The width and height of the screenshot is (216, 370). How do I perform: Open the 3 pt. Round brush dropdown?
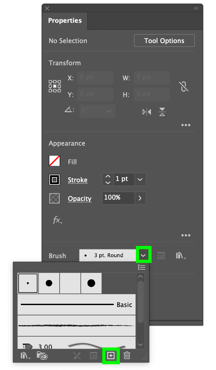click(143, 255)
